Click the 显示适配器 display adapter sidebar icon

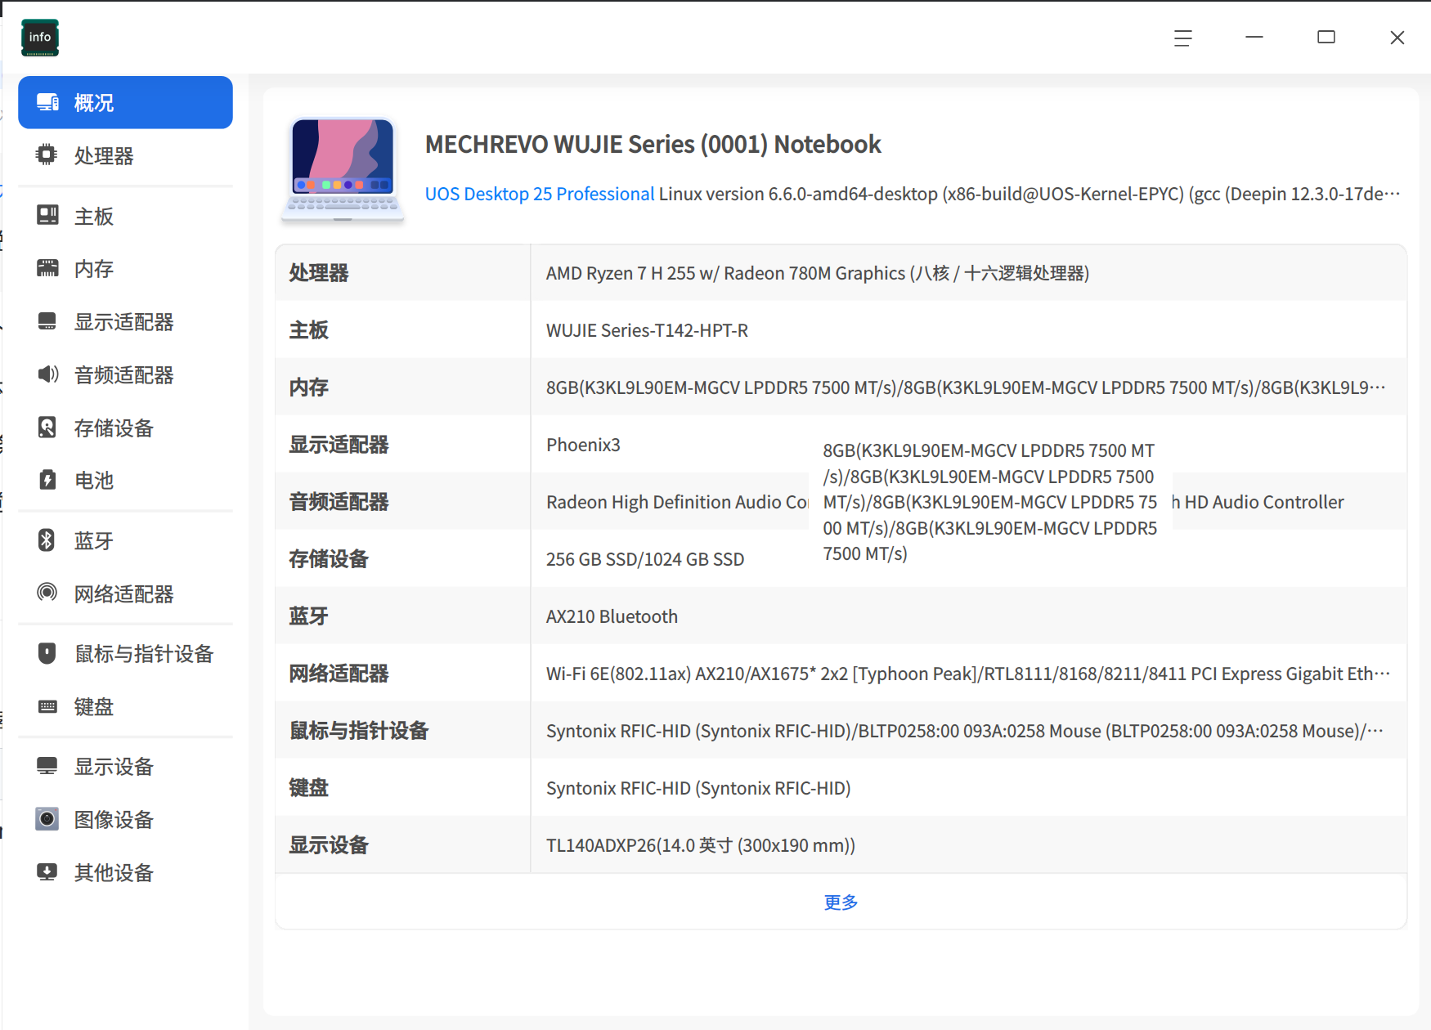point(47,321)
